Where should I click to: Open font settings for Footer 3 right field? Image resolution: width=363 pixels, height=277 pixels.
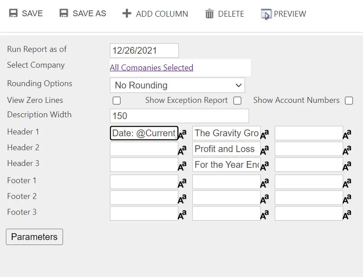coord(347,214)
